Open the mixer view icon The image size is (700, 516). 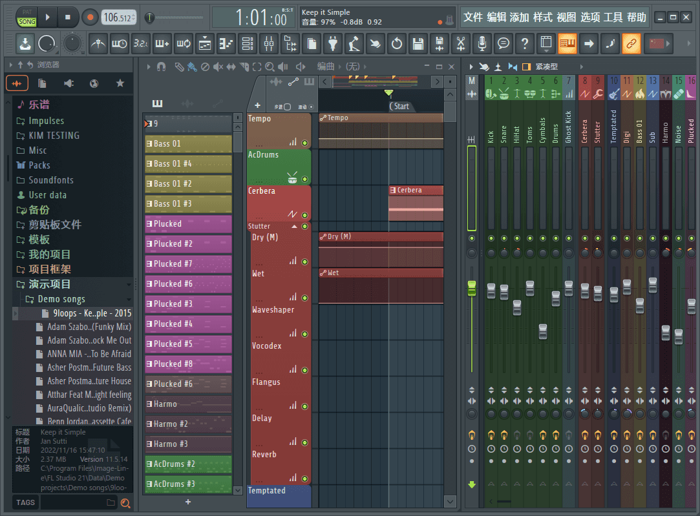click(269, 44)
